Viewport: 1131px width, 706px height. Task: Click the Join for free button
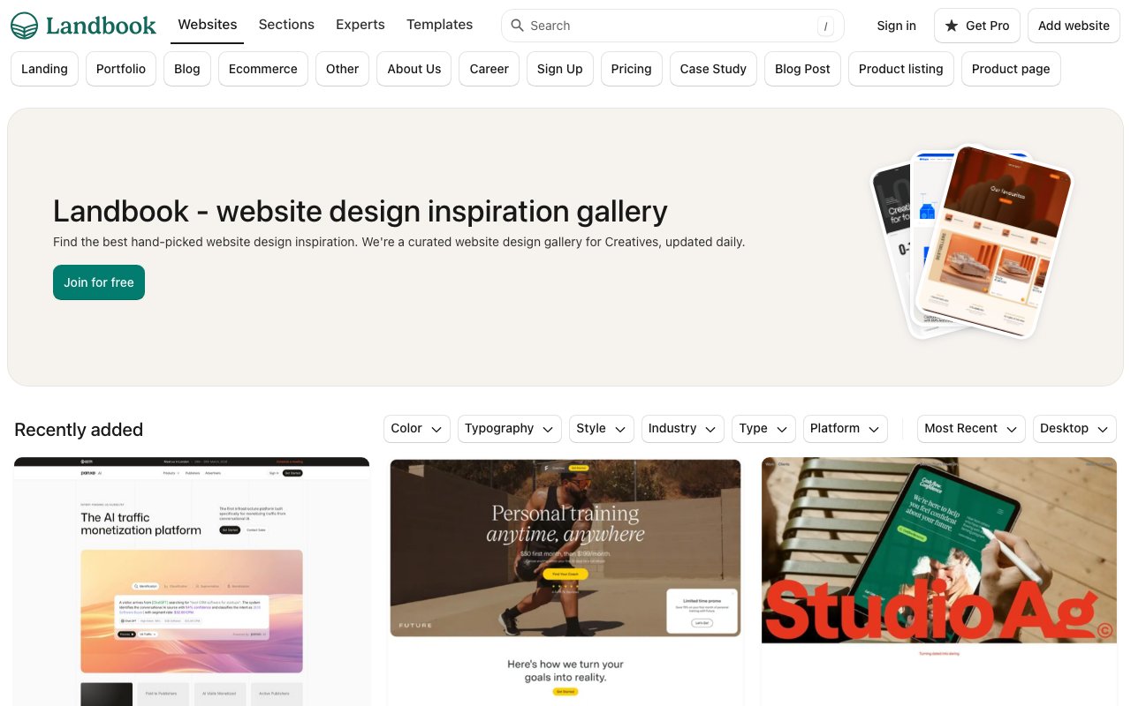point(99,282)
